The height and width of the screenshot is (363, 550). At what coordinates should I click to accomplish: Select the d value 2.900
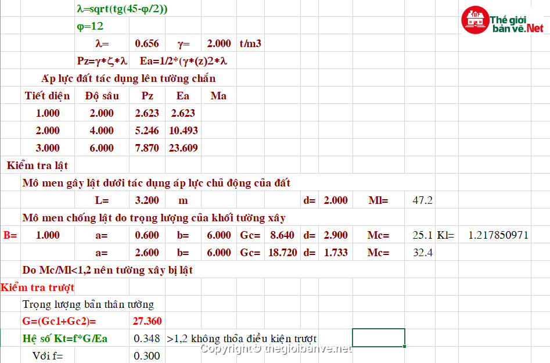point(336,235)
